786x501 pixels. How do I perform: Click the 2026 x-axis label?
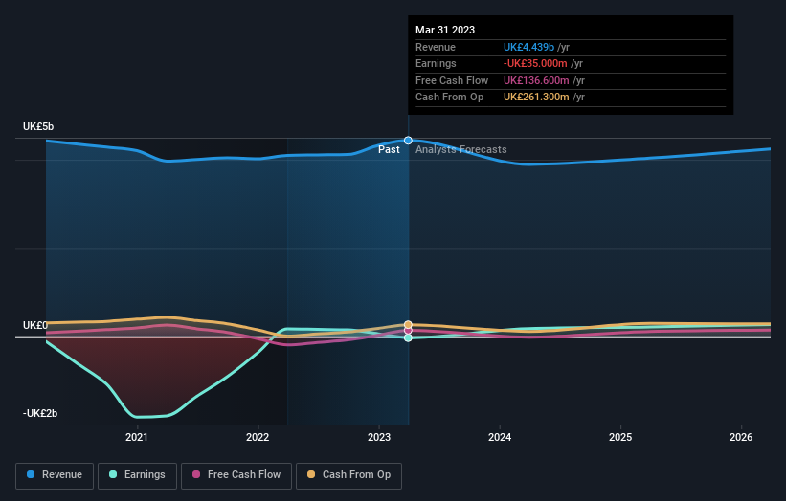(x=741, y=437)
